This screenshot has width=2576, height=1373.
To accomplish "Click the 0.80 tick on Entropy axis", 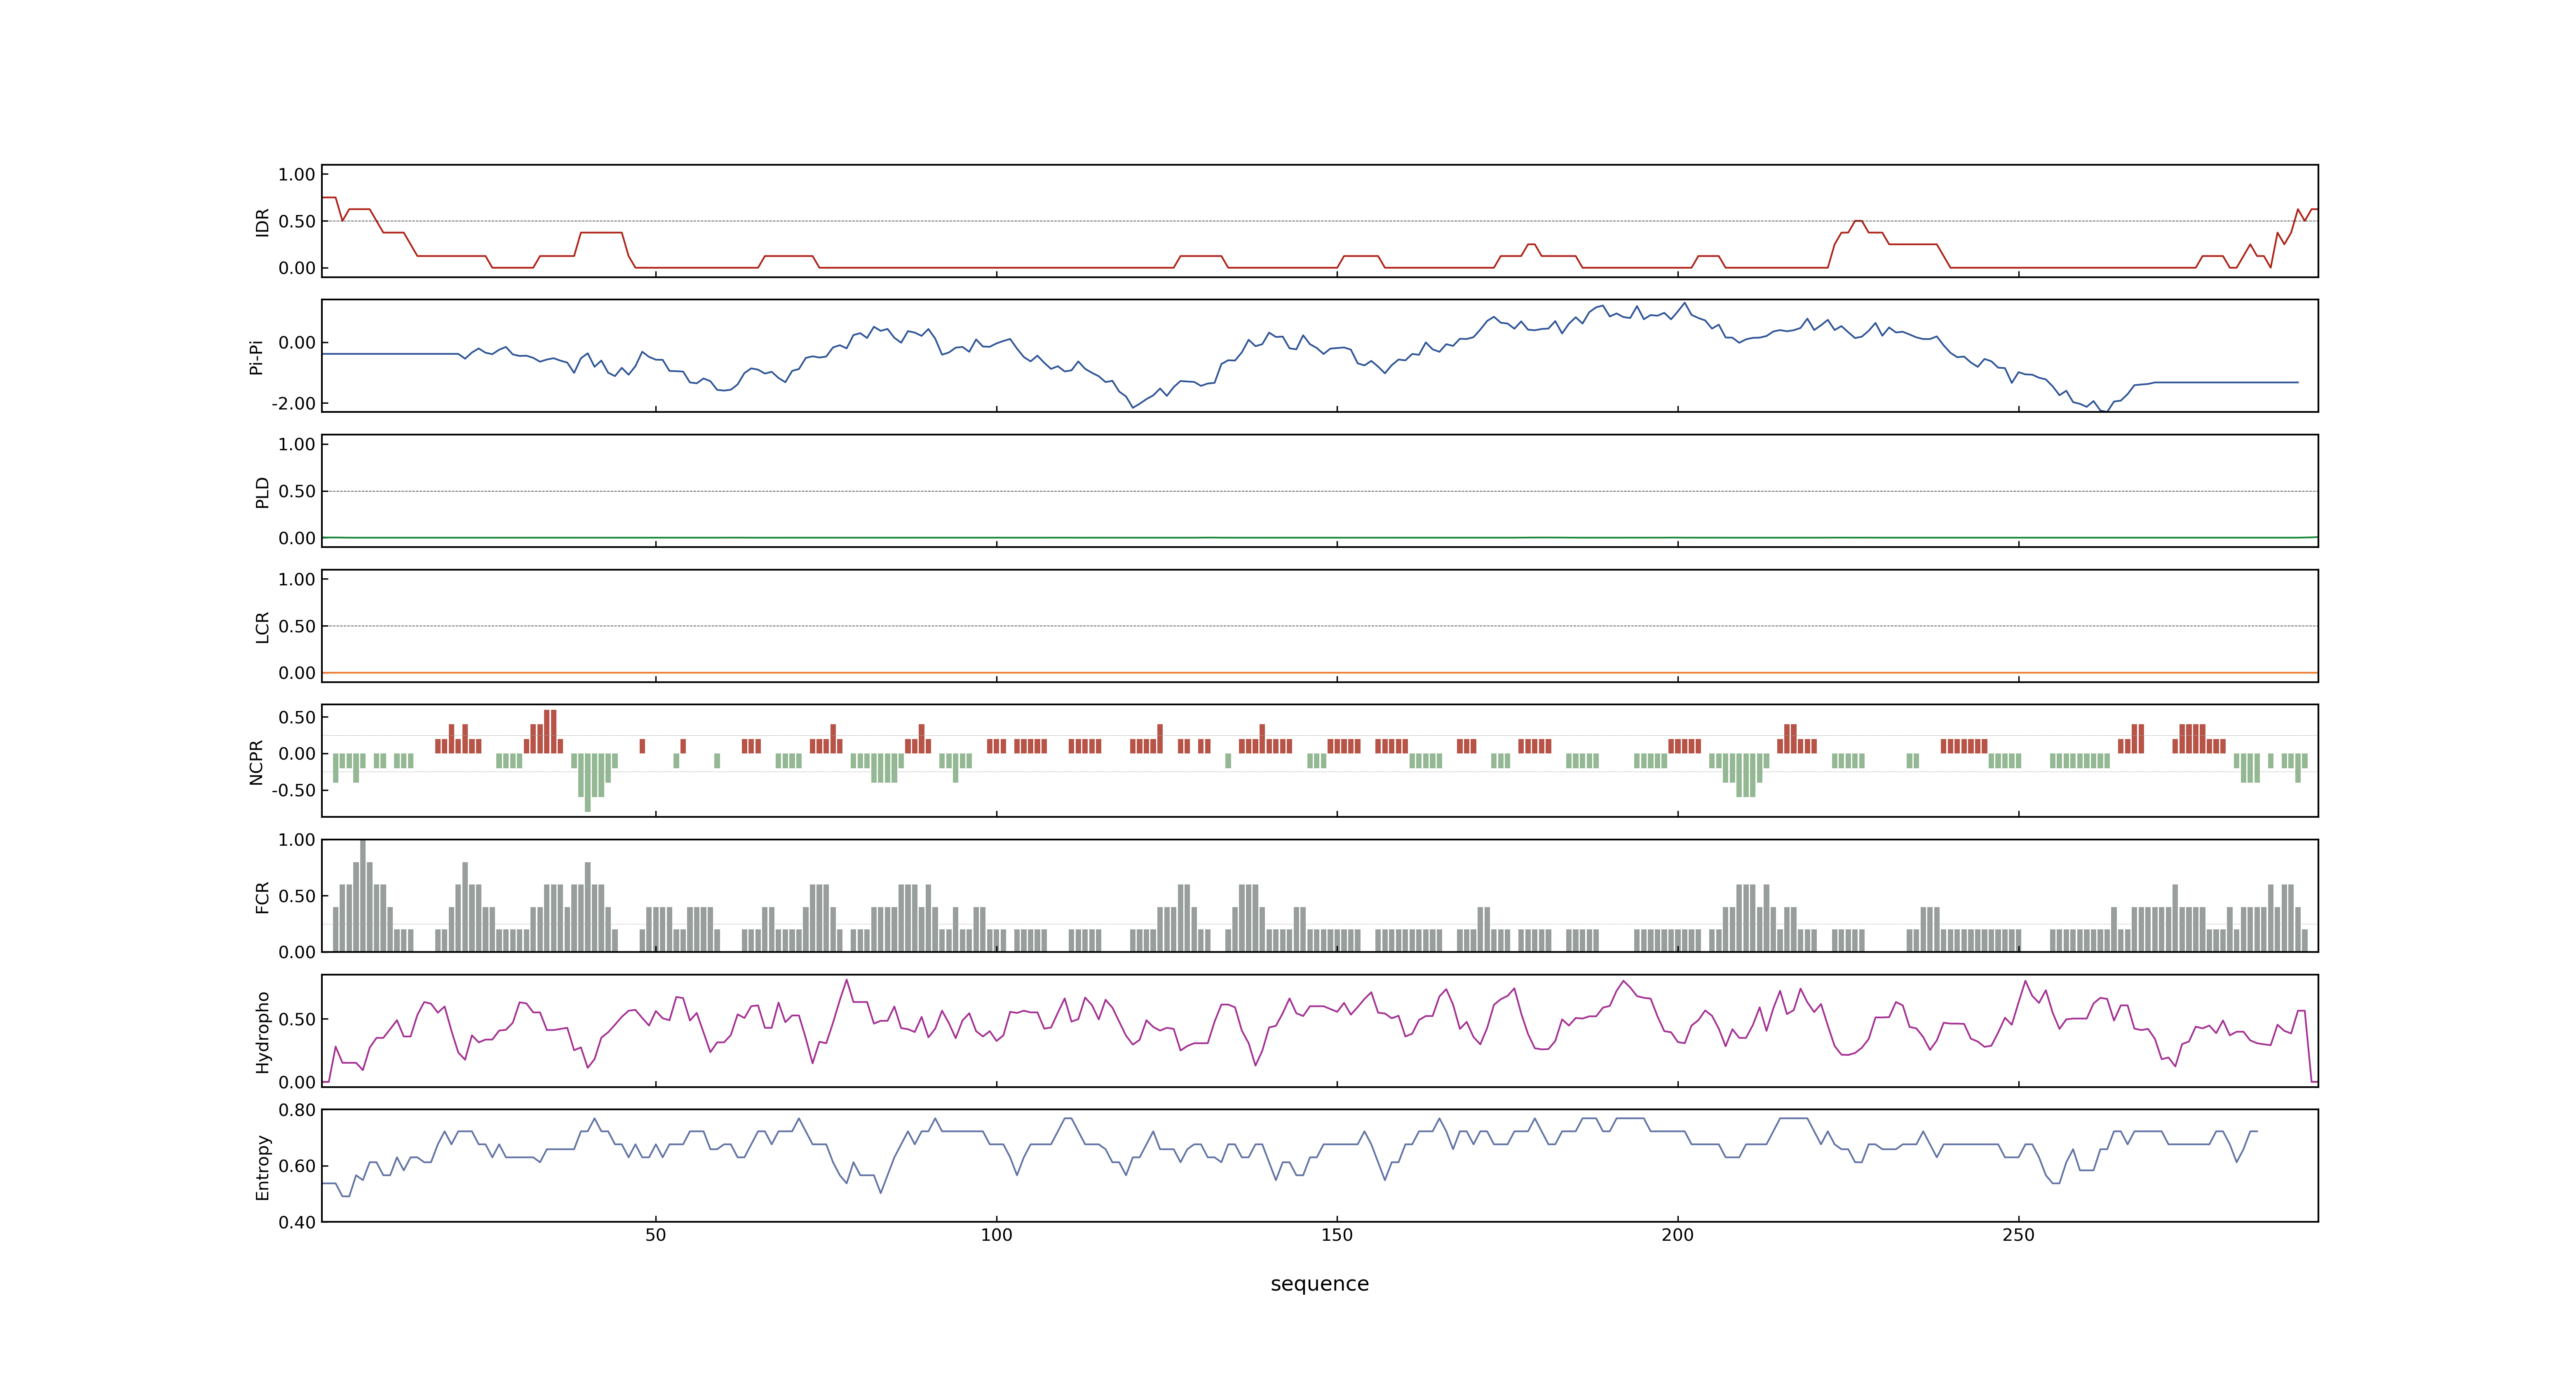I will (297, 1109).
